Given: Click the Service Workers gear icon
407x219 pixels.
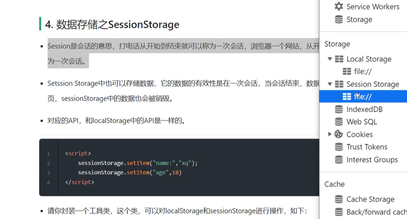Looking at the screenshot, I should 338,6.
